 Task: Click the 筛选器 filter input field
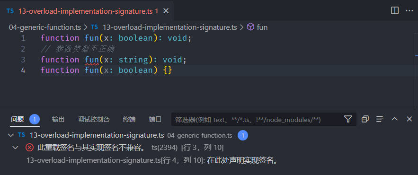[257, 119]
